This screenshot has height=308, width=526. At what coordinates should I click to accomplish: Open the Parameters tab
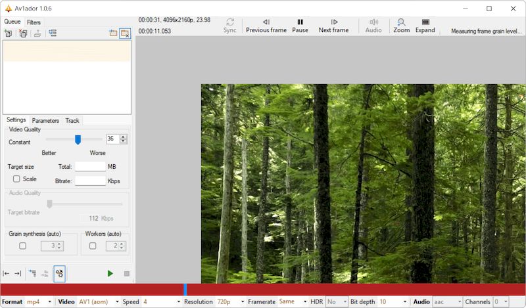45,121
